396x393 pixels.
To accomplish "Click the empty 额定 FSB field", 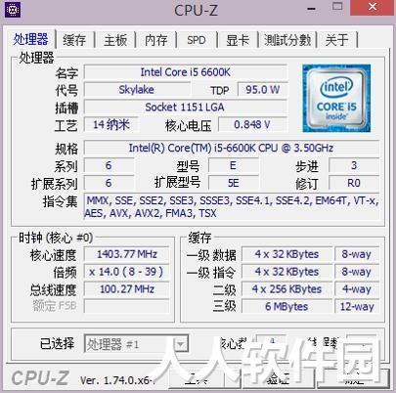I will (x=127, y=306).
